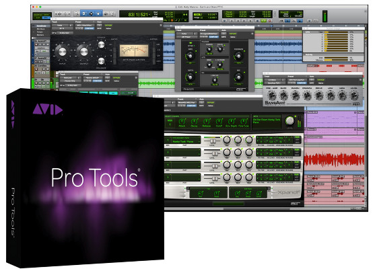Click the Xpand!2 Cutoff smart knob
Image resolution: width=377 pixels, height=271 pixels.
coord(219,121)
